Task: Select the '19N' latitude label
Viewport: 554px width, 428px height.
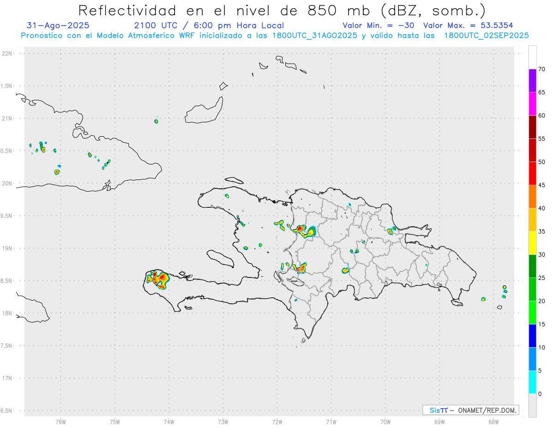Action: 8,248
